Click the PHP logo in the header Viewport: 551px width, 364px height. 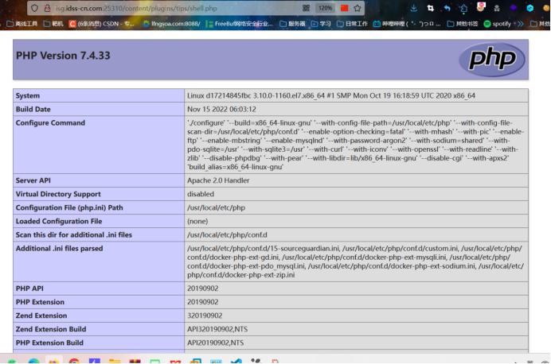[x=492, y=60]
